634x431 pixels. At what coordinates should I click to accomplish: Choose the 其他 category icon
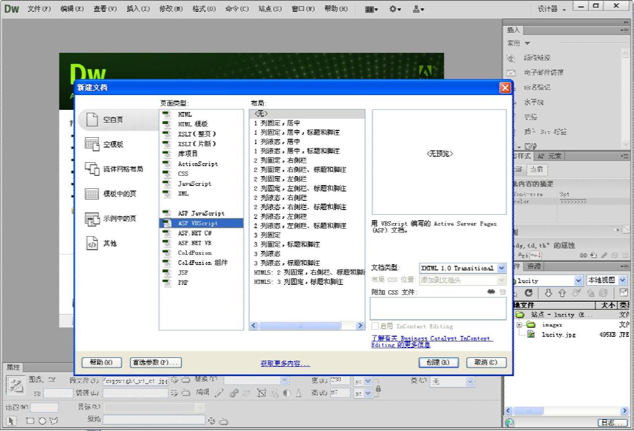(x=92, y=243)
